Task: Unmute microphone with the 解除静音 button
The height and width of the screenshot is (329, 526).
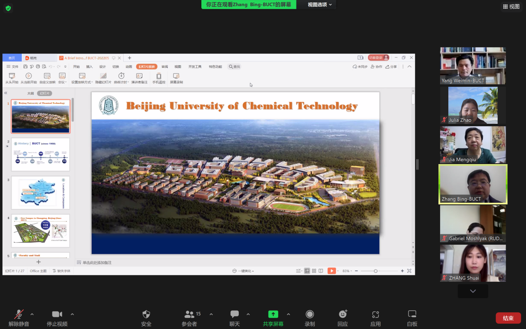Action: 19,318
